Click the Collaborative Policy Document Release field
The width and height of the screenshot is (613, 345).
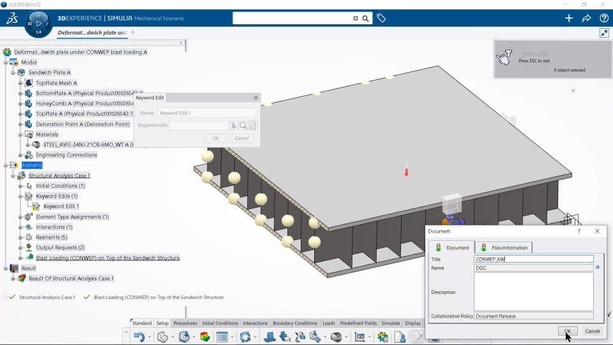pos(534,316)
